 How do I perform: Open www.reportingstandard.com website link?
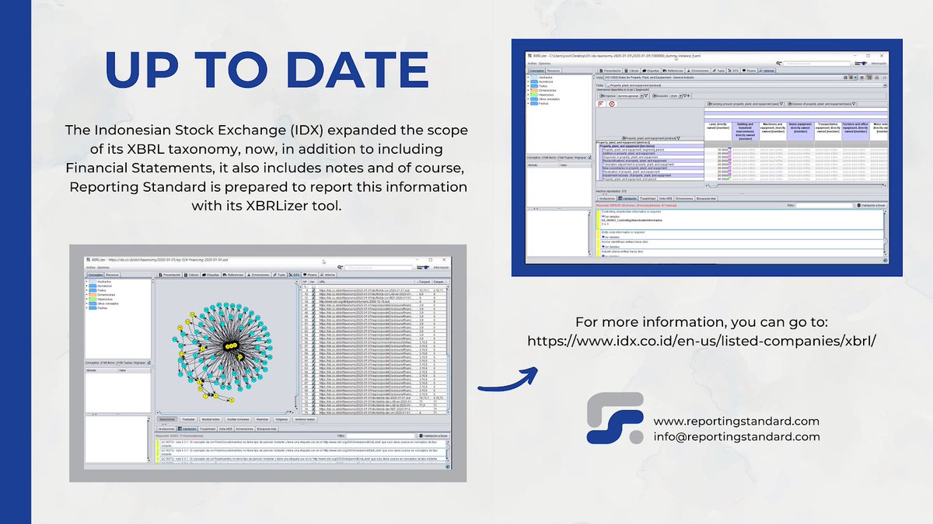pos(736,421)
